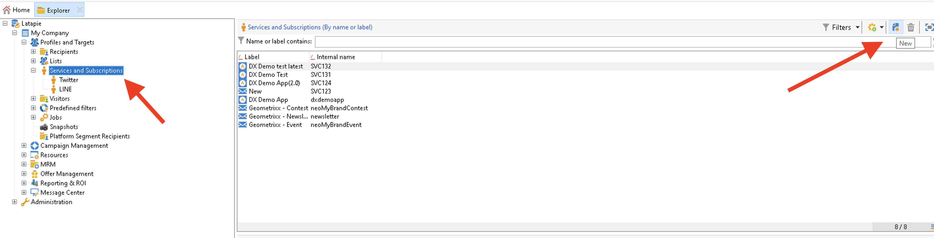The image size is (934, 238).
Task: Sort by Internal name column header
Action: pos(345,57)
